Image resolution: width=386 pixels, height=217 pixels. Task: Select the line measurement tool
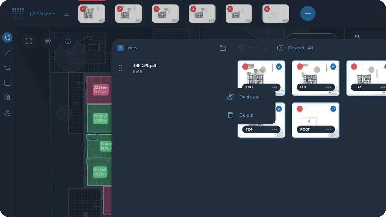(x=8, y=52)
